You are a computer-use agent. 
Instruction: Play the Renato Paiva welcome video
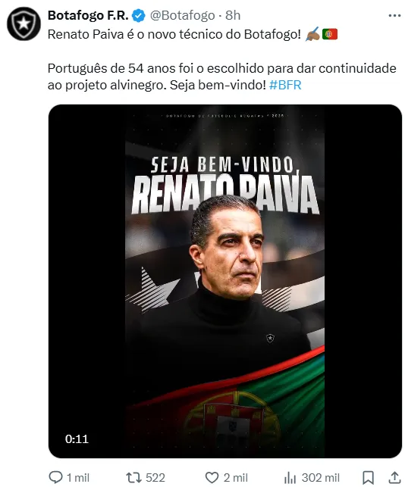pos(225,281)
